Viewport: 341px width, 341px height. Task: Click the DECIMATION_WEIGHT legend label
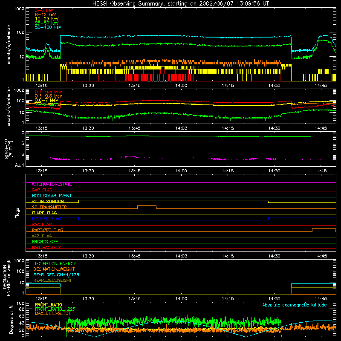coord(54,269)
